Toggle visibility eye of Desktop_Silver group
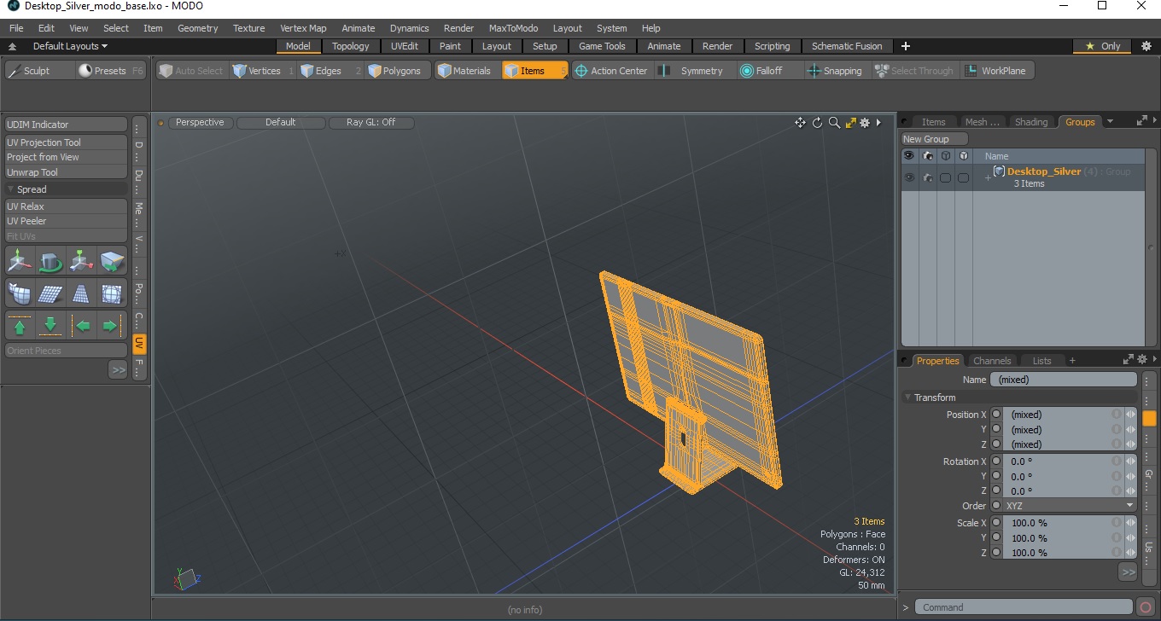The height and width of the screenshot is (621, 1161). [909, 177]
